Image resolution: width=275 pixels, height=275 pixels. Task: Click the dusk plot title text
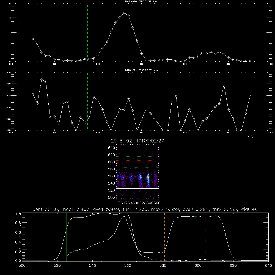tap(141, 70)
